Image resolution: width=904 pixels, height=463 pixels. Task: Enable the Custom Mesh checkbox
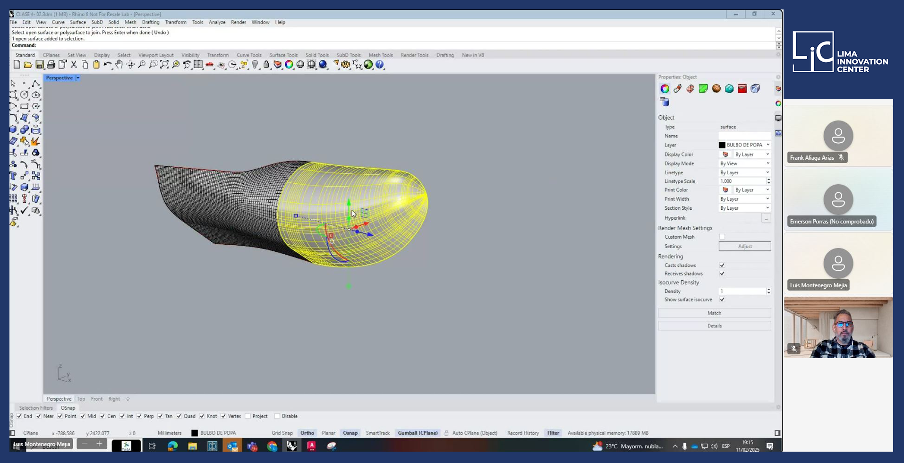click(x=722, y=237)
